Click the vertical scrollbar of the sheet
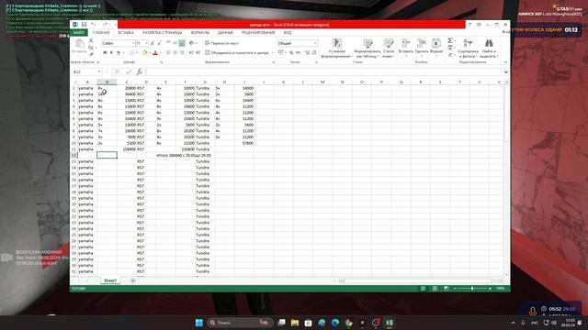588x330 pixels. [x=507, y=178]
